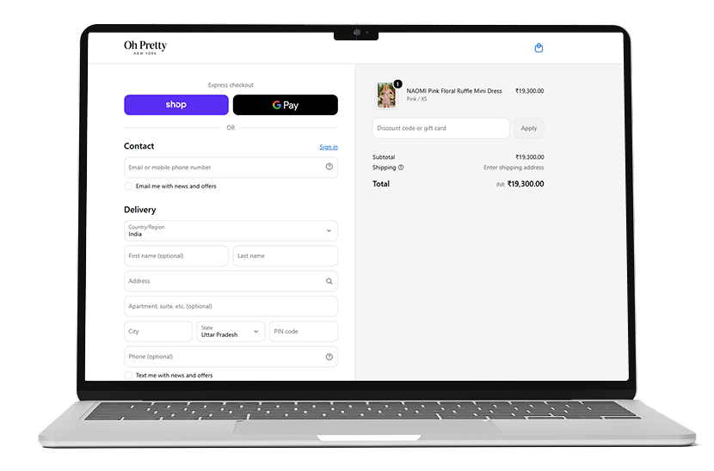
Task: Open the shopping bag cart icon
Action: 539,48
